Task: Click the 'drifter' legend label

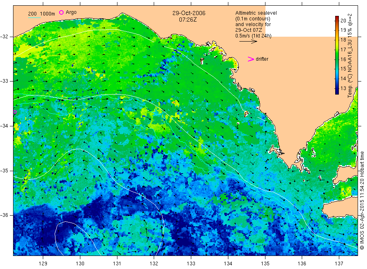Action: [x=262, y=59]
